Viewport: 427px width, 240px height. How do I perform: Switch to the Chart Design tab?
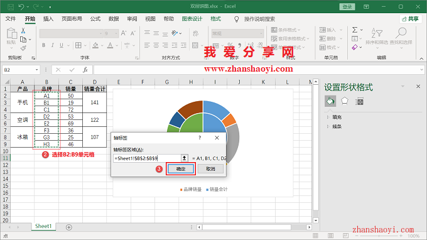(x=192, y=19)
